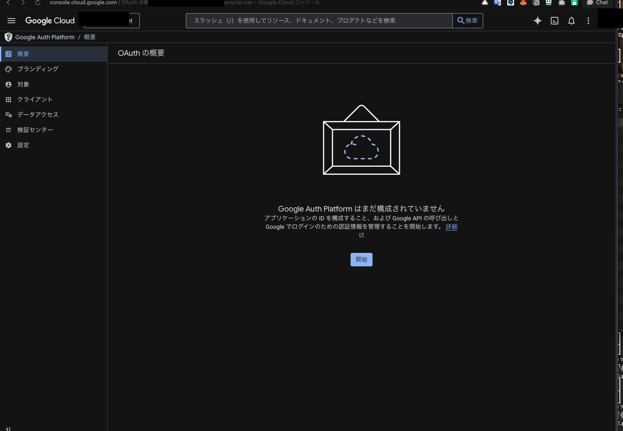This screenshot has width=623, height=431.
Task: Click the 開始 button
Action: pos(361,259)
